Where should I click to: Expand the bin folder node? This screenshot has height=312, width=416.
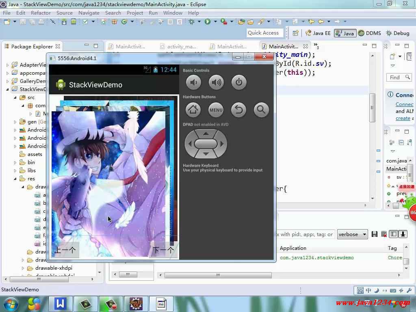(15, 162)
